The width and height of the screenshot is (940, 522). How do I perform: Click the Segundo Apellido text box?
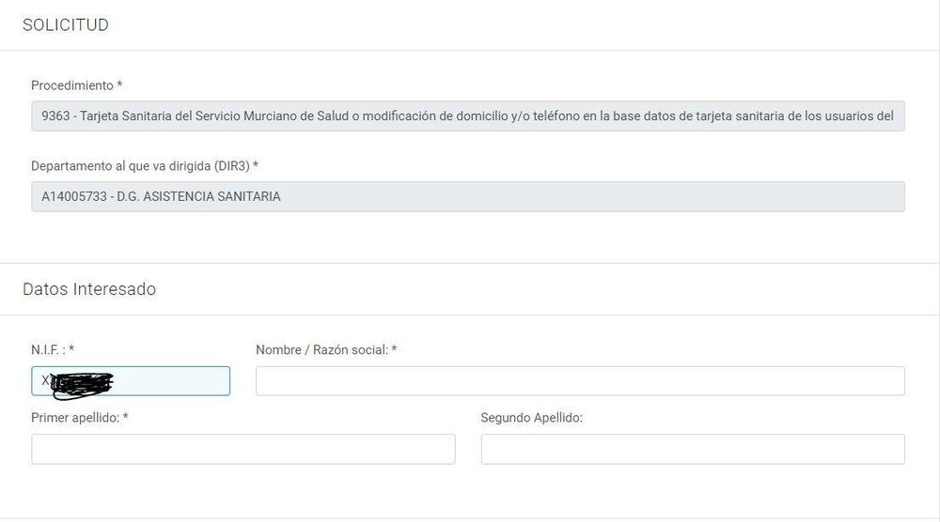click(x=692, y=449)
